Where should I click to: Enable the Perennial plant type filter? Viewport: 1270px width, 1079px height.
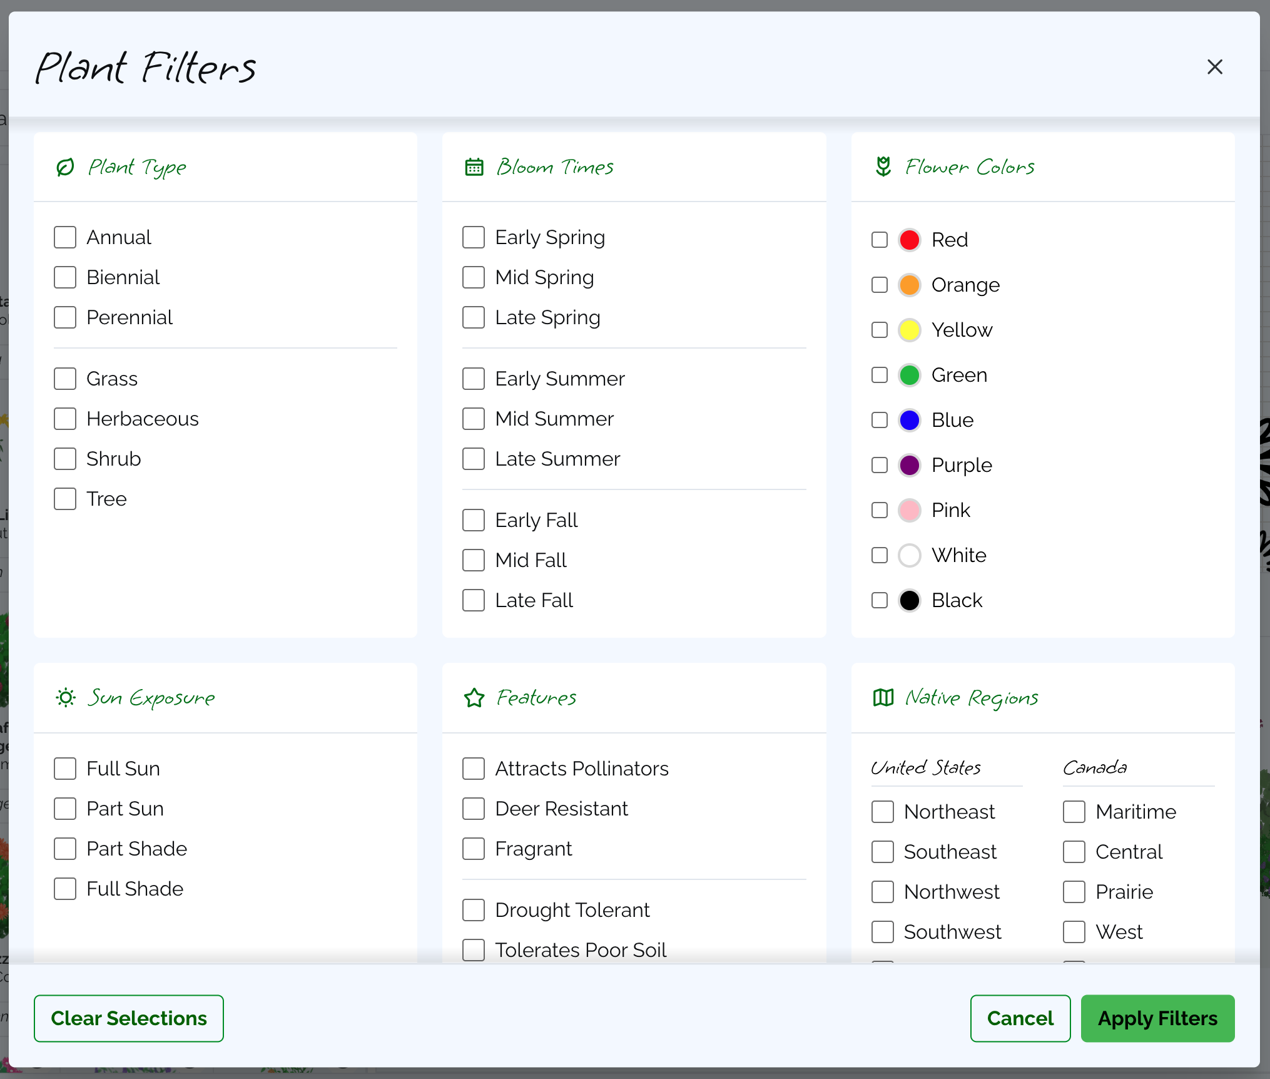pyautogui.click(x=65, y=317)
